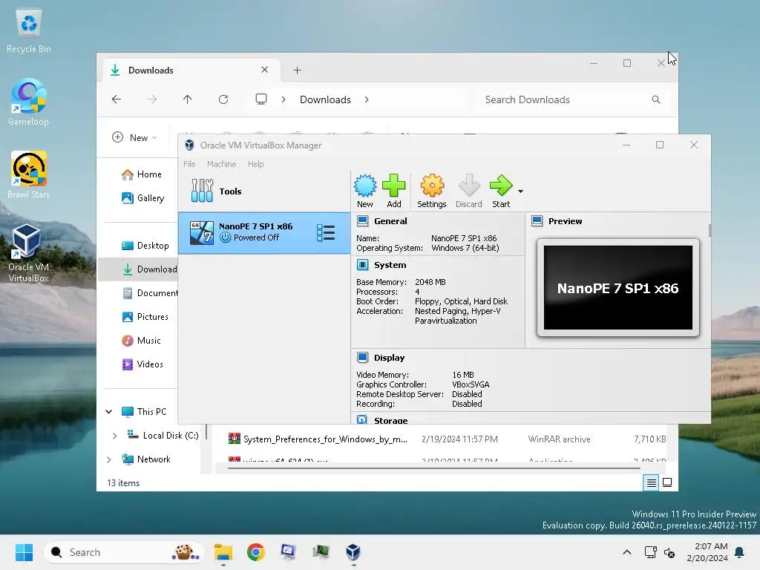Open Videos in Explorer sidebar

click(x=142, y=364)
